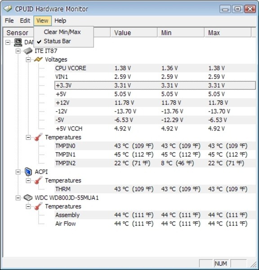Image resolution: width=259 pixels, height=270 pixels.
Task: Open the Help menu
Action: [60, 21]
